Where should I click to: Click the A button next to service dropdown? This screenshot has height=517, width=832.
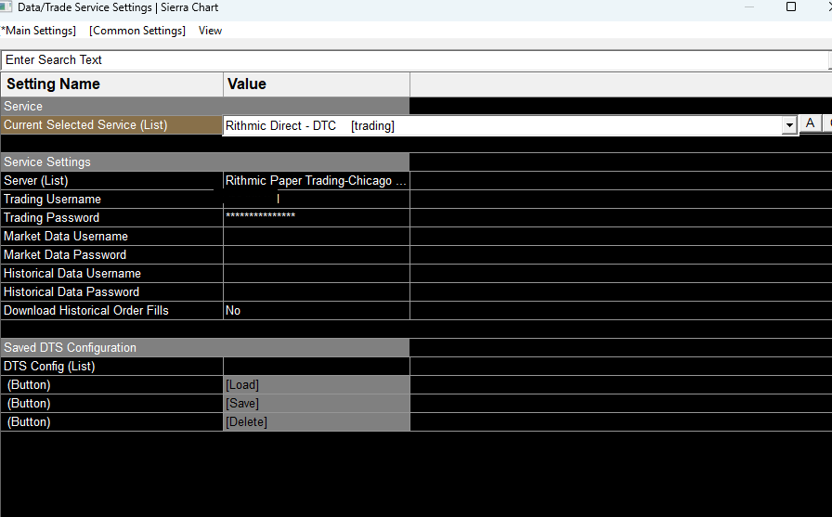pyautogui.click(x=810, y=123)
